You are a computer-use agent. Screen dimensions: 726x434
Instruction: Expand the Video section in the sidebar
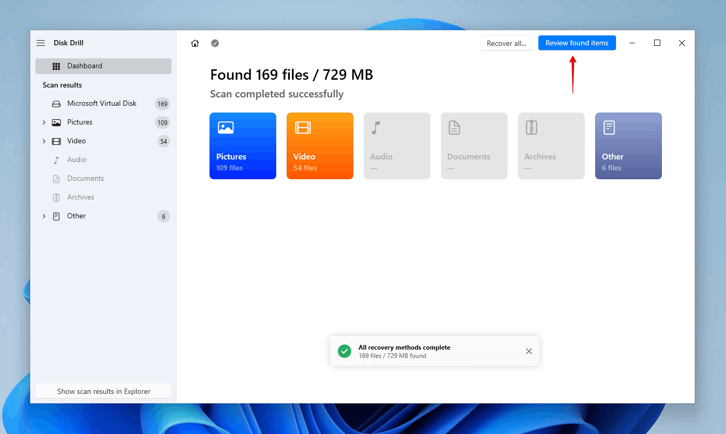click(x=44, y=141)
